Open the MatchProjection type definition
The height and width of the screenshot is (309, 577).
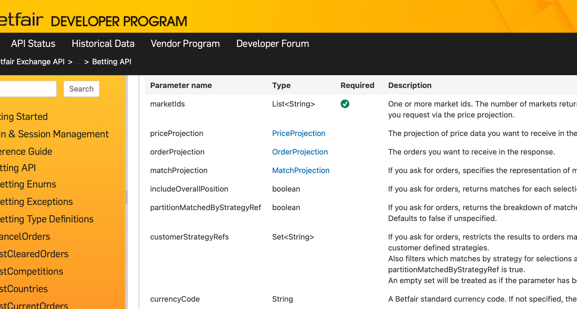coord(301,170)
